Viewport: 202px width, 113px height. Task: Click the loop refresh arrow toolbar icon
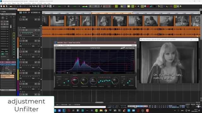pyautogui.click(x=159, y=6)
